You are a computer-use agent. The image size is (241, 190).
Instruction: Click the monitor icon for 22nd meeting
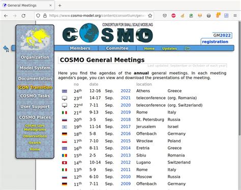click(65, 105)
